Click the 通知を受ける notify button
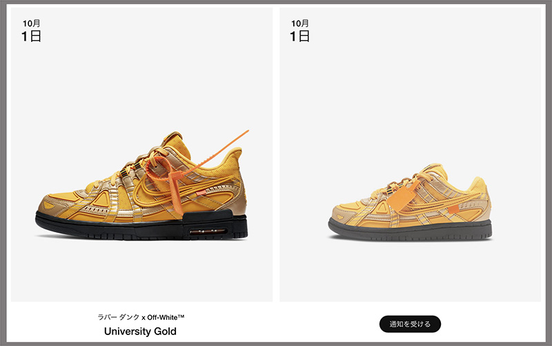Image resolution: width=552 pixels, height=346 pixels. (410, 324)
